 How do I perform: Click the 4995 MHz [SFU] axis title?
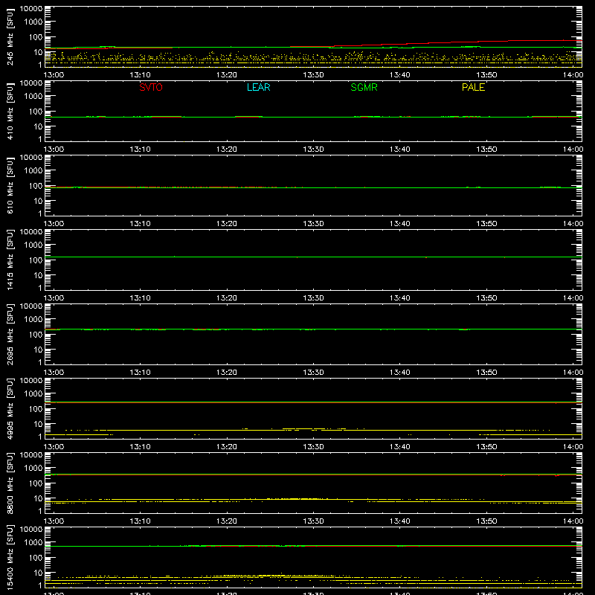tap(10, 408)
